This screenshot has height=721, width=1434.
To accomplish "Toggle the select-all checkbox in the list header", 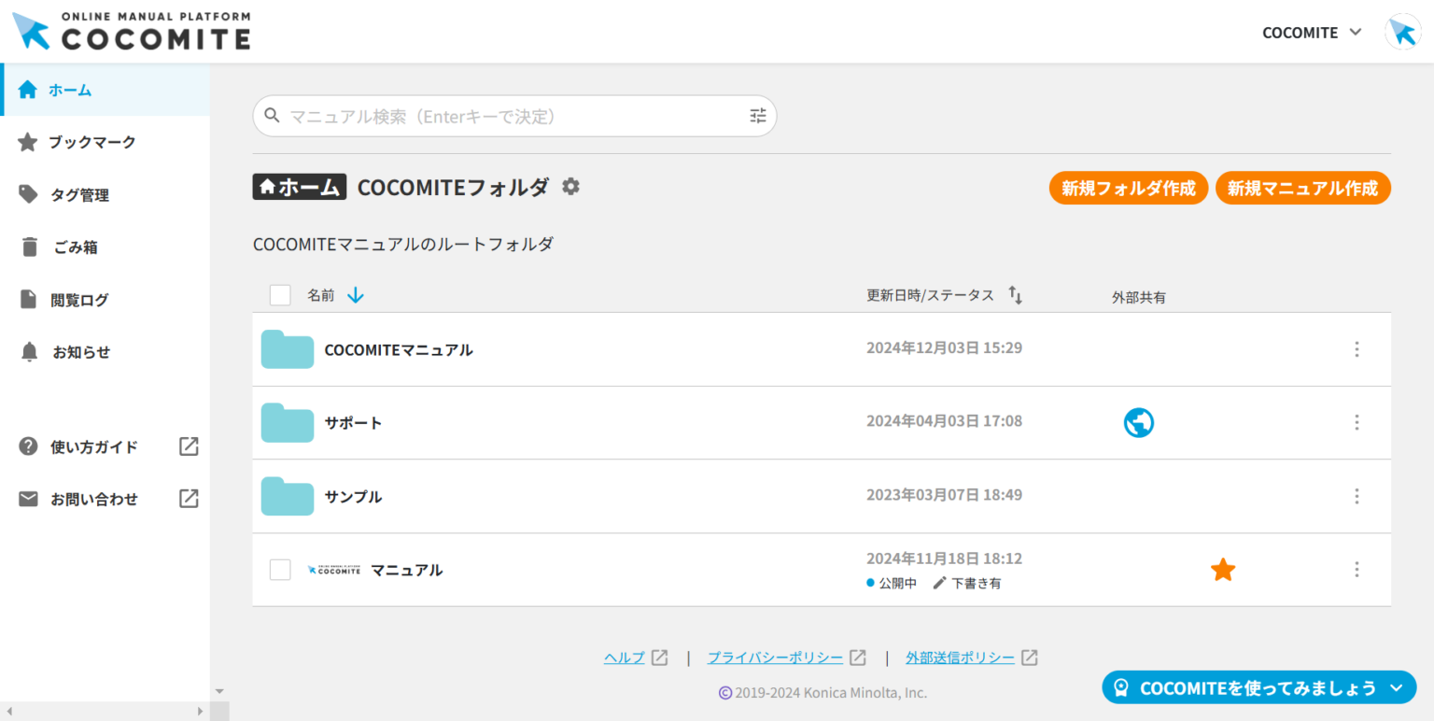I will 280,295.
